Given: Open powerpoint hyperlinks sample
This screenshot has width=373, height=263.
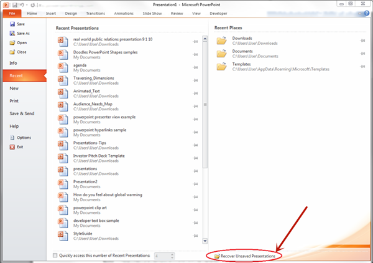Looking at the screenshot, I should coord(129,132).
